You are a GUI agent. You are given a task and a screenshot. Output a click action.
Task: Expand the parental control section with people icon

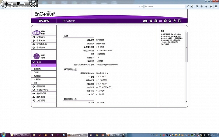click(44, 97)
